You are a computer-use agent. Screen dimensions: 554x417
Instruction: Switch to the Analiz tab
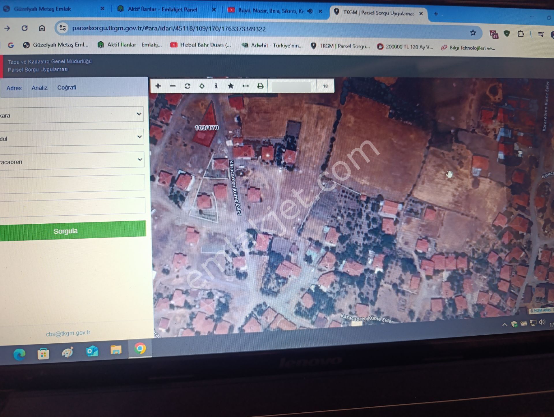[x=39, y=88]
